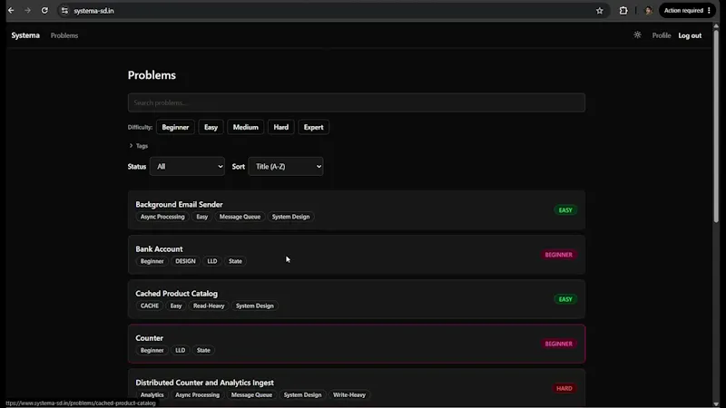Click Read-Heavy tag on Cached Product Catalog
The height and width of the screenshot is (408, 726).
[209, 306]
